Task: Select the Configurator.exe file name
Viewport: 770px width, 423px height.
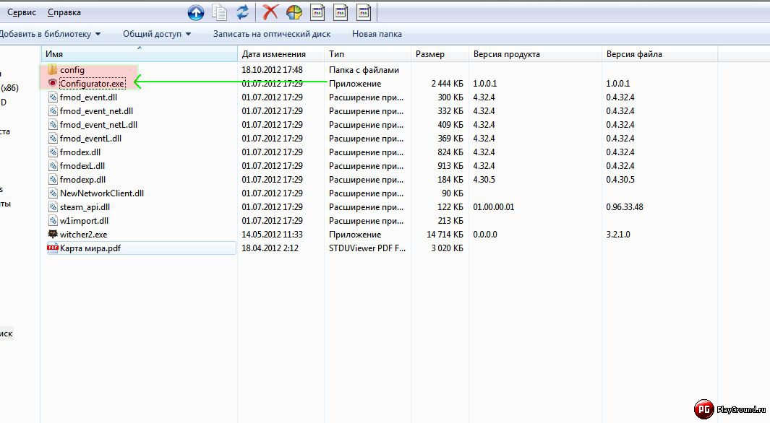Action: pos(92,84)
